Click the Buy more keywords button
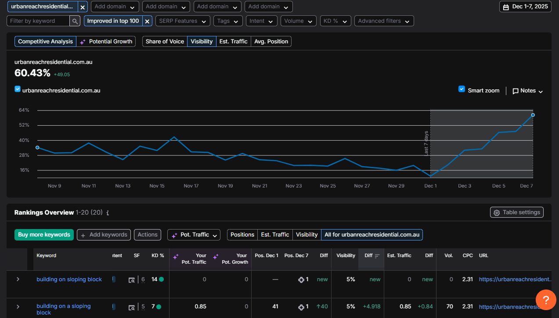The image size is (559, 318). click(x=44, y=235)
